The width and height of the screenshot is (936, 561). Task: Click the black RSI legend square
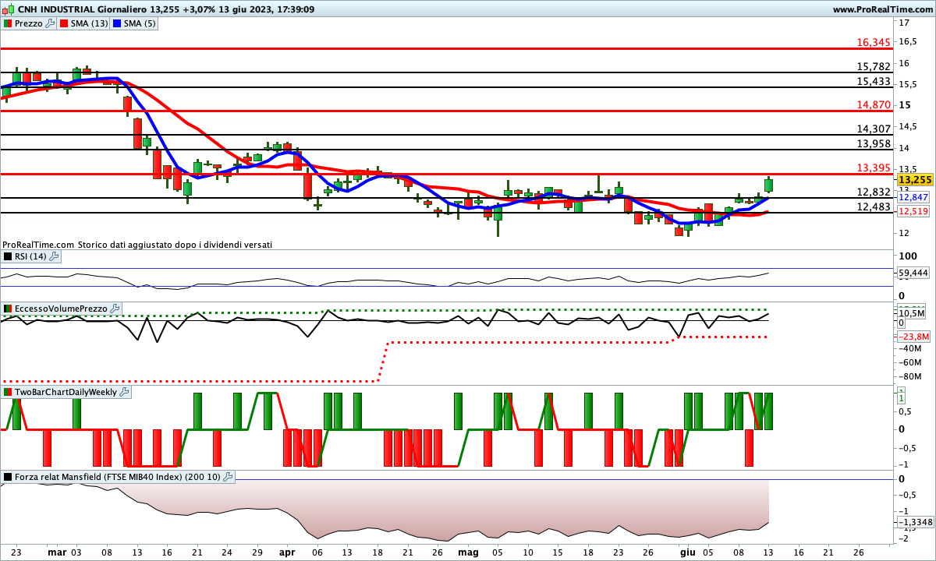coord(7,256)
